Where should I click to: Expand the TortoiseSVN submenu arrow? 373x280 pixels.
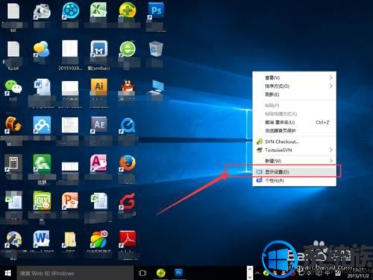[330, 150]
